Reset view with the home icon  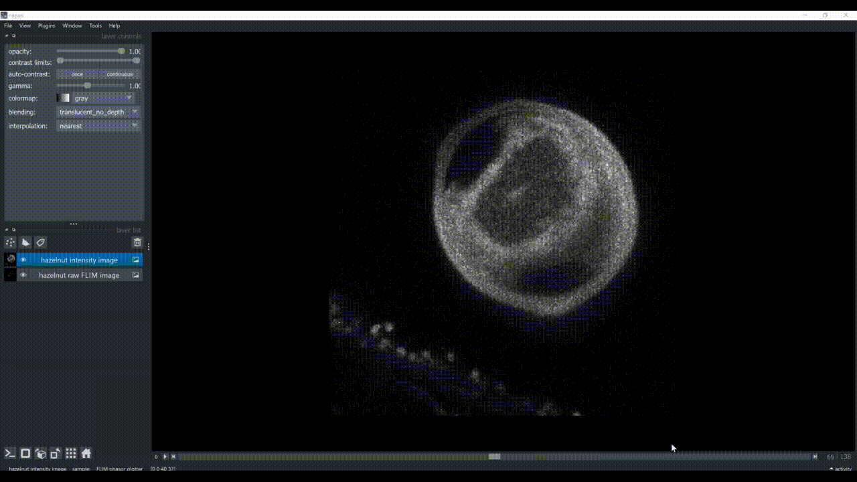[x=86, y=453]
